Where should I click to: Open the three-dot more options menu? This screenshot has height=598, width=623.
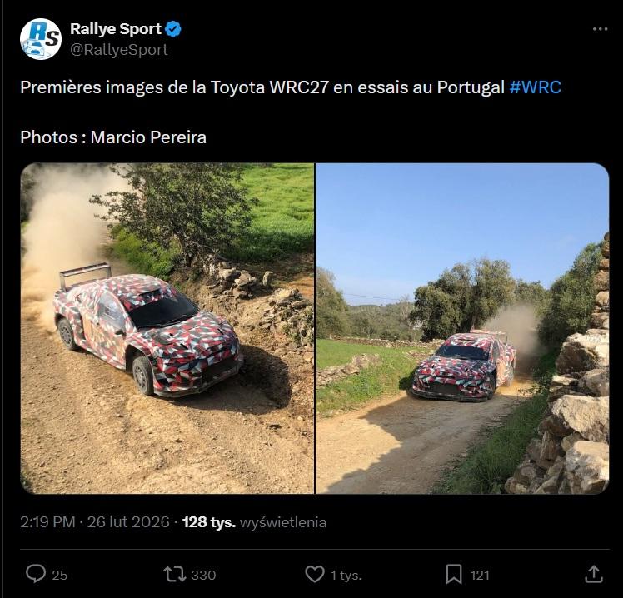pos(600,29)
